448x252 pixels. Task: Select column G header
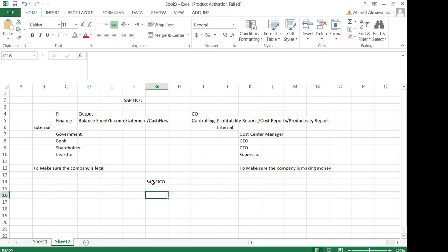click(x=157, y=86)
